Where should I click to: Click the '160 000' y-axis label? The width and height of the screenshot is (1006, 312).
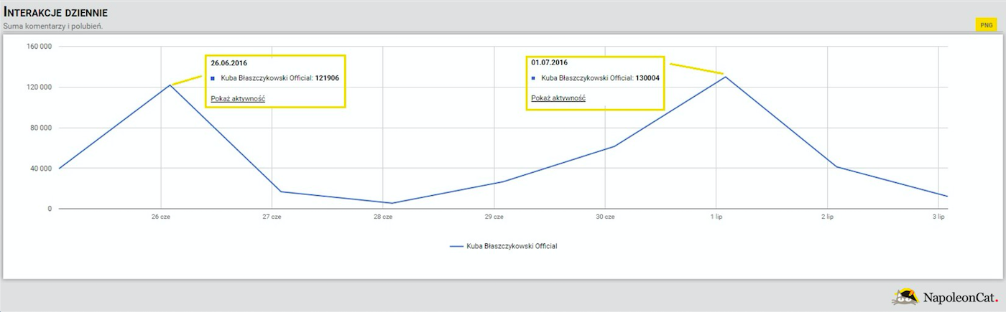(38, 47)
